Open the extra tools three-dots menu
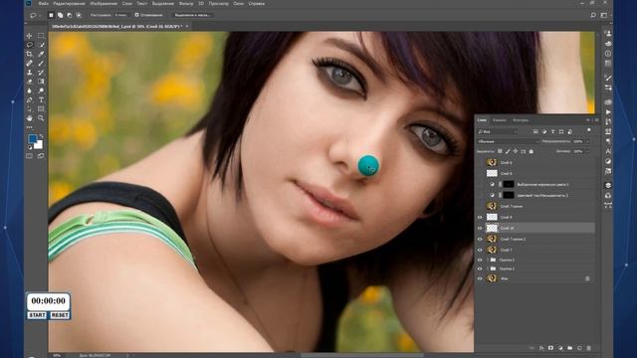The width and height of the screenshot is (637, 358). [29, 127]
